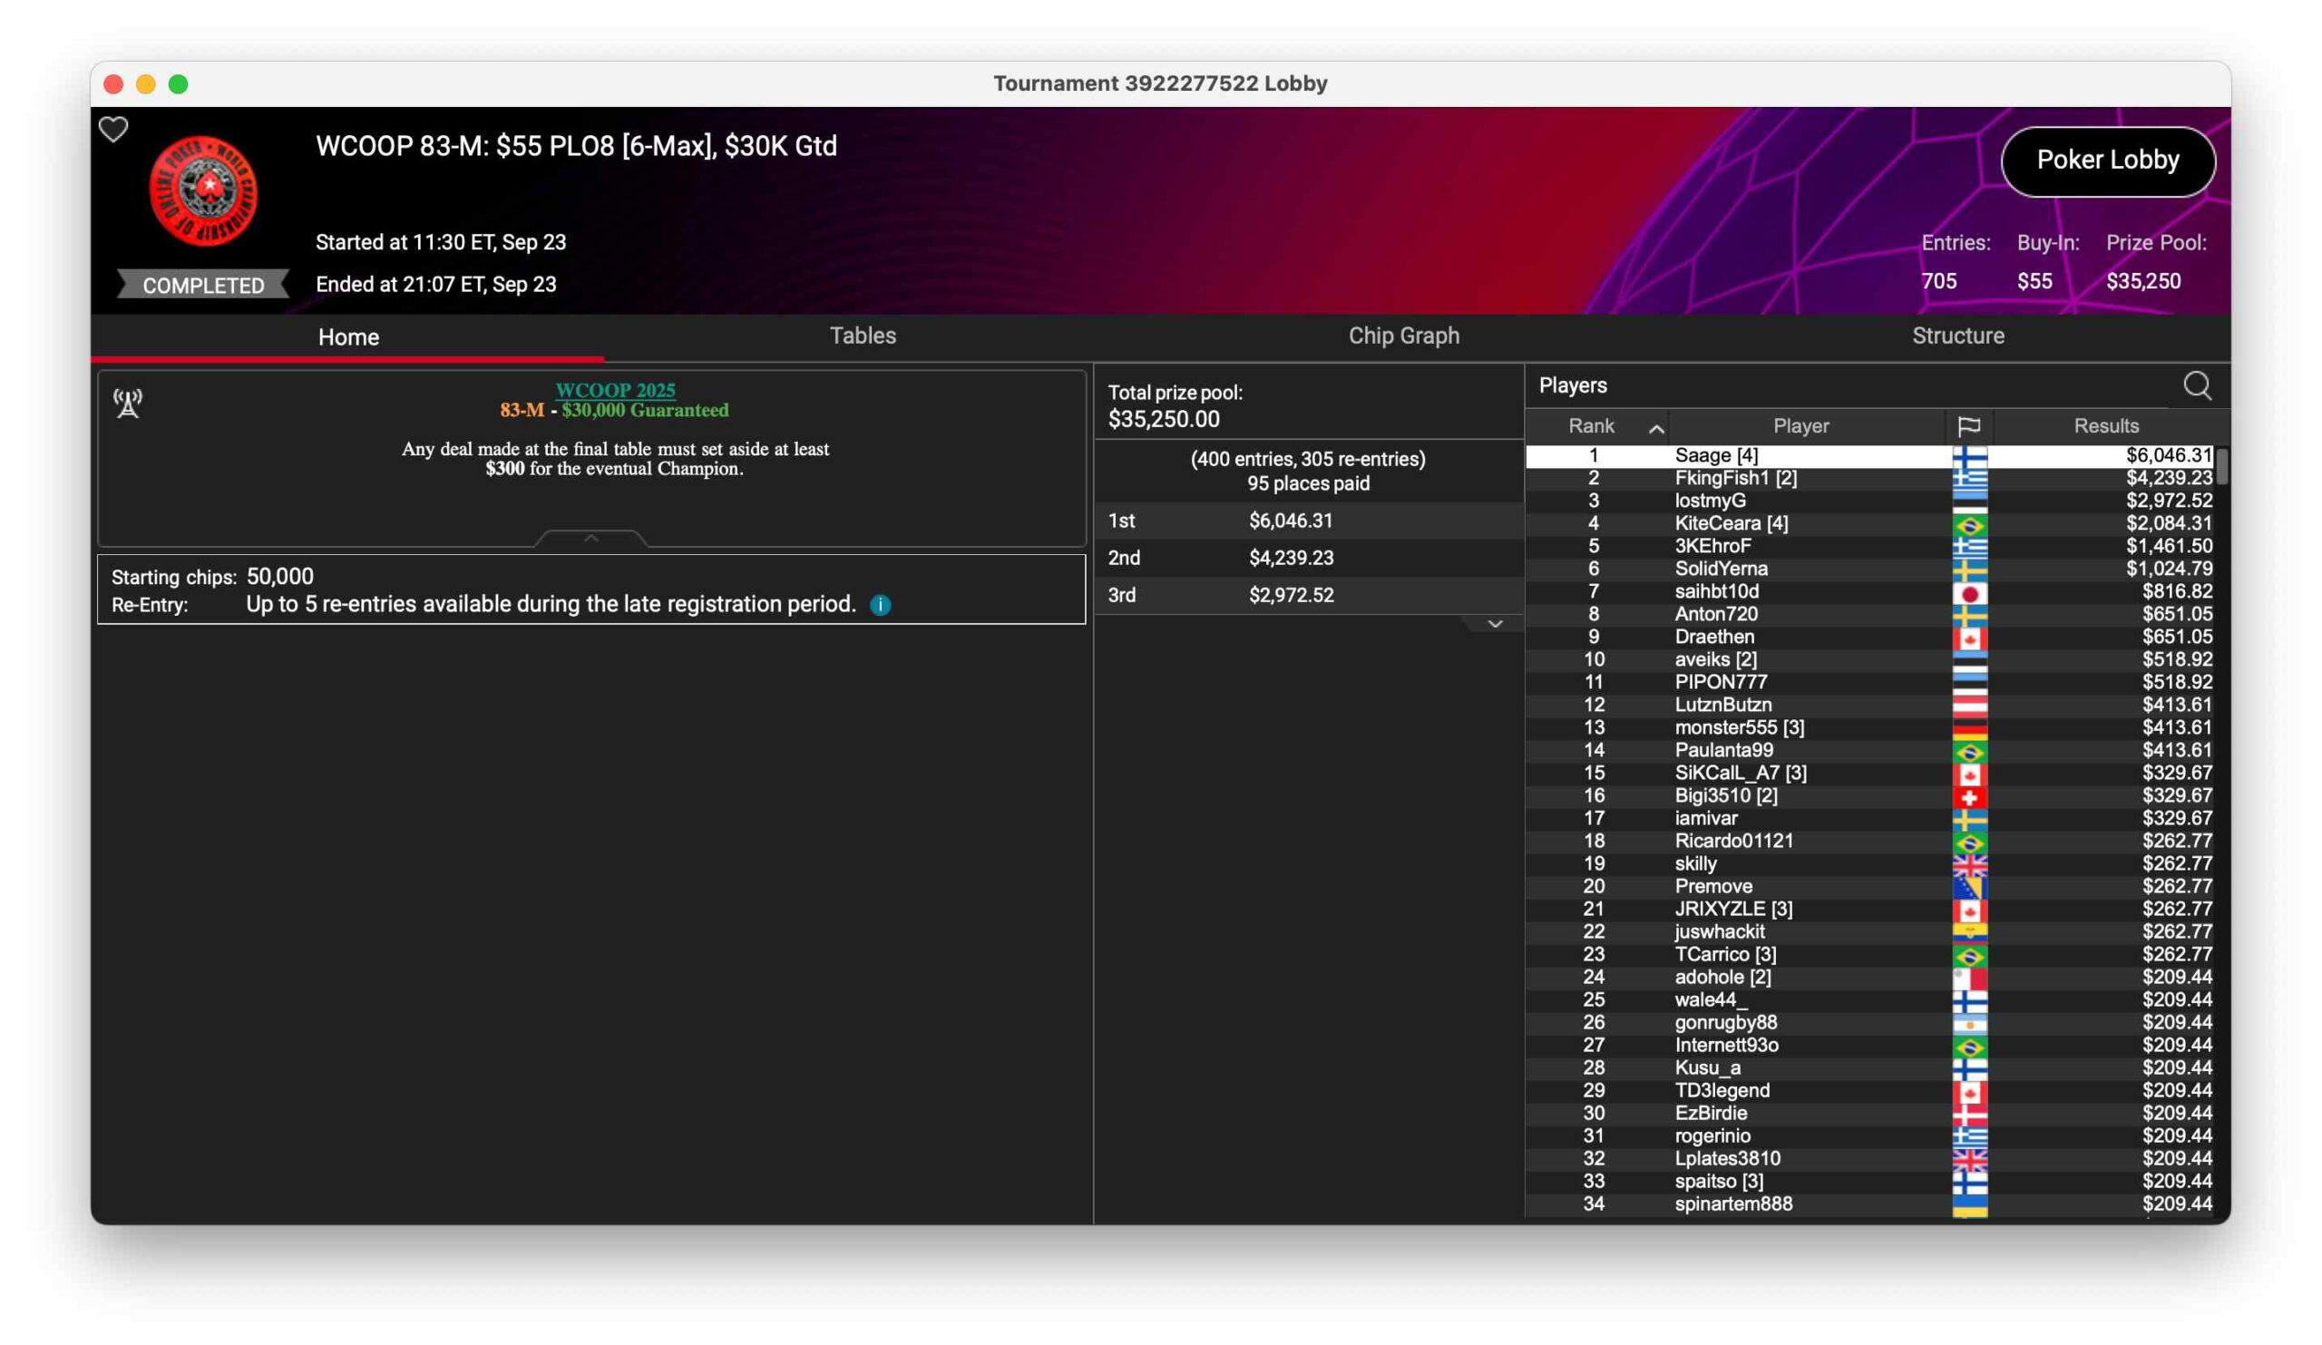Sort by Results column header

[x=2105, y=425]
